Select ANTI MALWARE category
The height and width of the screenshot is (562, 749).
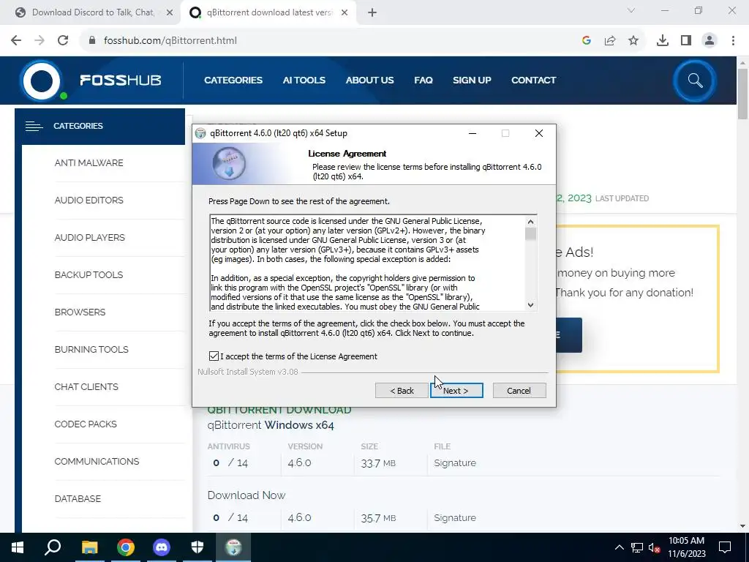[89, 163]
